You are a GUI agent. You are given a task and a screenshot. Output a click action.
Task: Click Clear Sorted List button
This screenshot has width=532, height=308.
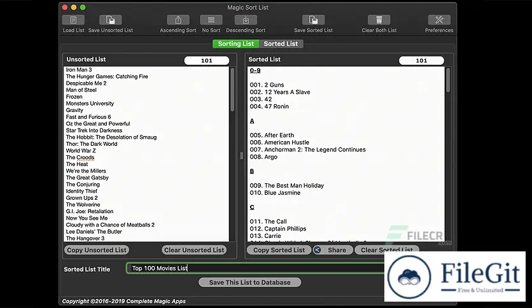[x=386, y=250]
